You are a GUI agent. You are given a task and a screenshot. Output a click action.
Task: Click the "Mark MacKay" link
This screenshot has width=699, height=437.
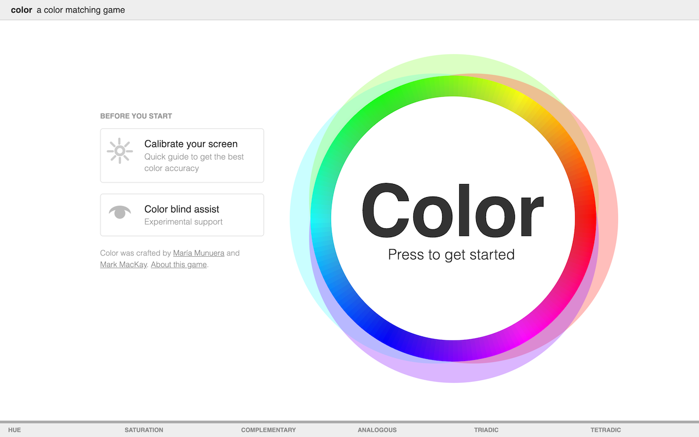click(123, 264)
